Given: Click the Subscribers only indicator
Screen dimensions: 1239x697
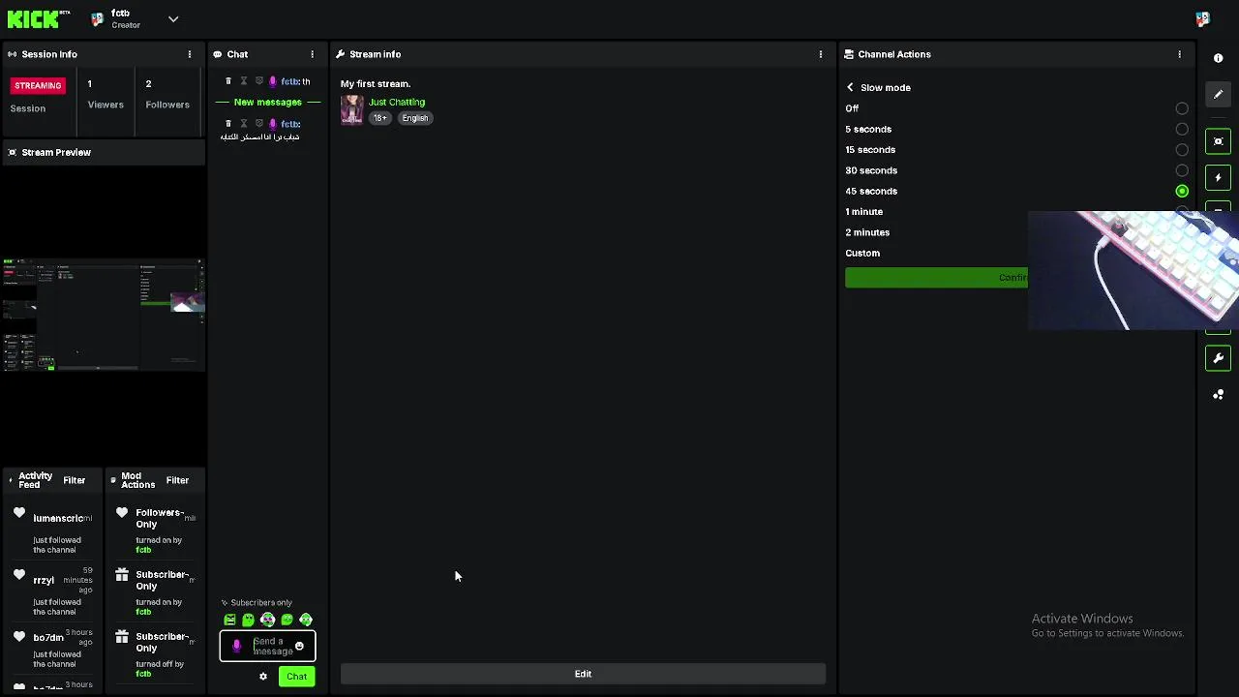Looking at the screenshot, I should [x=257, y=602].
